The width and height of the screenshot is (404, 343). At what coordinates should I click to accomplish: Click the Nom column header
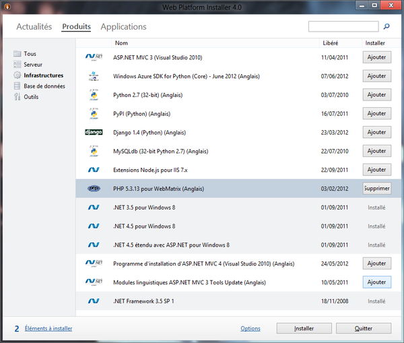pos(215,43)
